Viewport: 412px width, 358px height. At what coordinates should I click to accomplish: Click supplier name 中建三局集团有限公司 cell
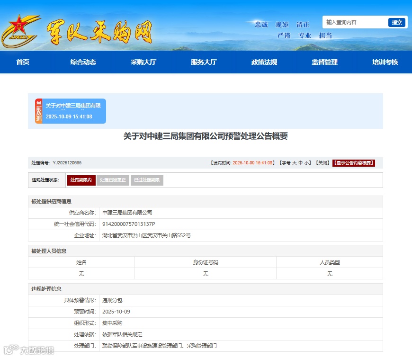point(241,213)
